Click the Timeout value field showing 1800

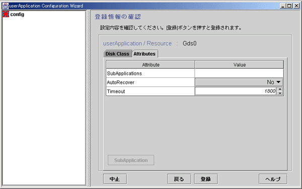coord(236,91)
